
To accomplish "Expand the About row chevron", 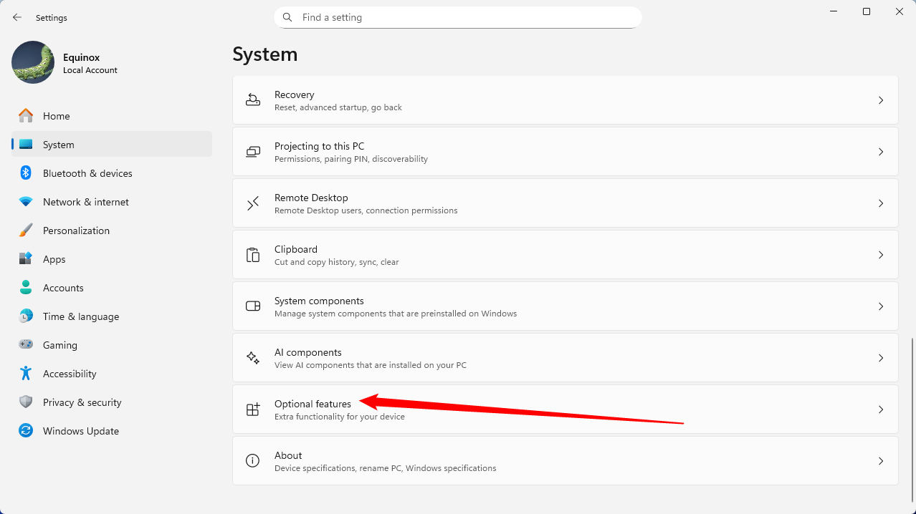I will click(x=881, y=461).
